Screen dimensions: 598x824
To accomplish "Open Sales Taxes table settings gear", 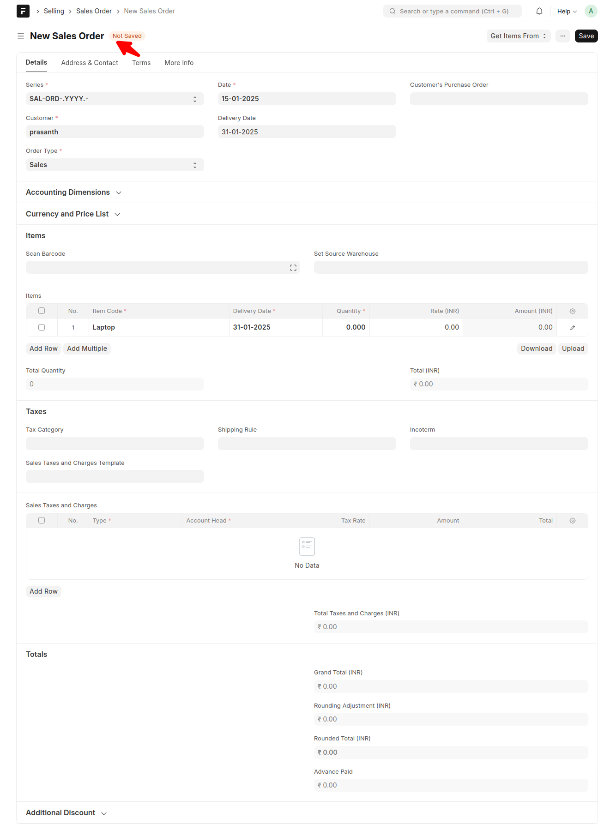I will click(573, 521).
